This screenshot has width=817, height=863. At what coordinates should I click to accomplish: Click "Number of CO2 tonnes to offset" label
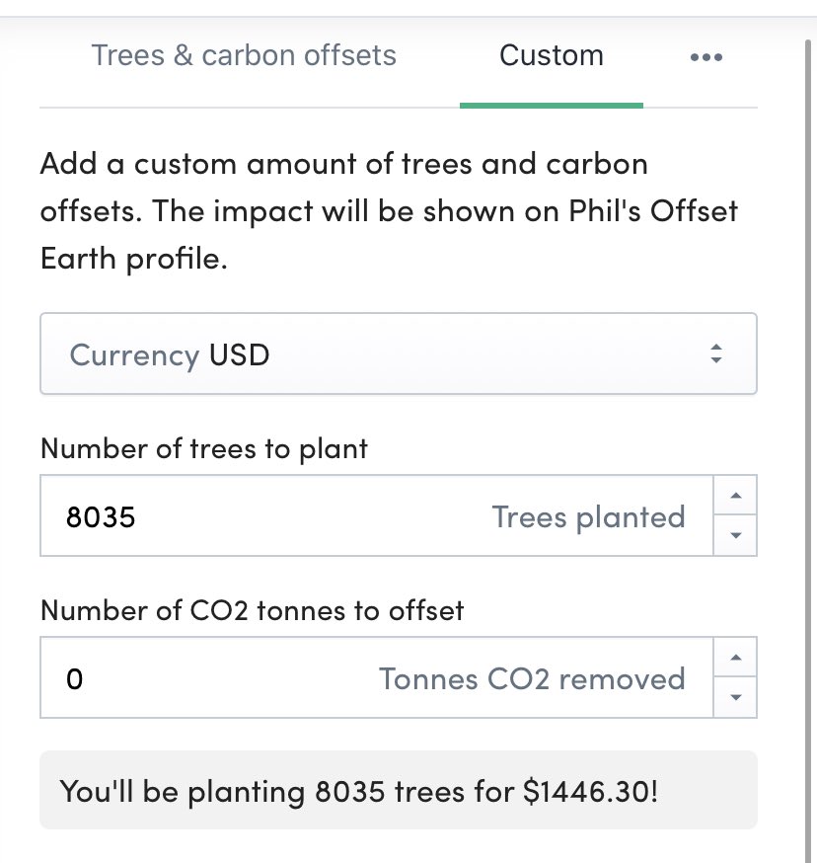pyautogui.click(x=252, y=610)
